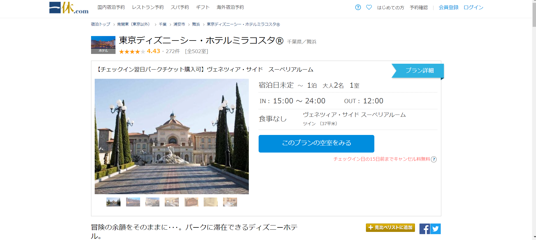Open スパ予約 menu
The width and height of the screenshot is (536, 240).
pyautogui.click(x=180, y=7)
